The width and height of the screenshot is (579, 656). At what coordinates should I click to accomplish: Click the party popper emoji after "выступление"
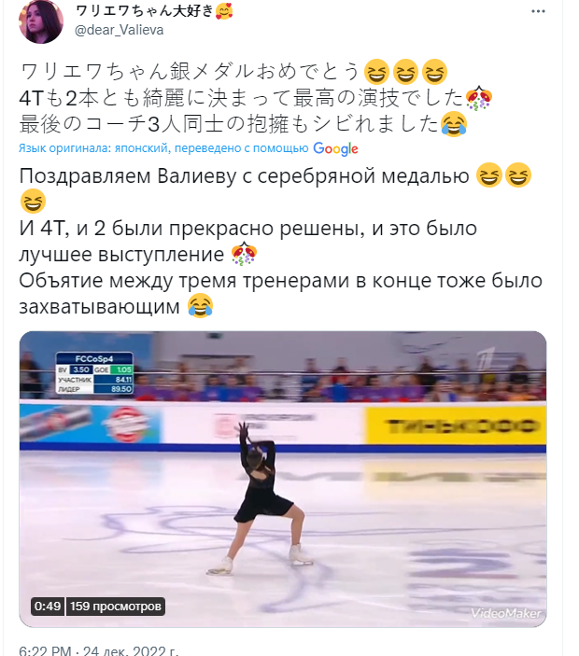pos(244,254)
